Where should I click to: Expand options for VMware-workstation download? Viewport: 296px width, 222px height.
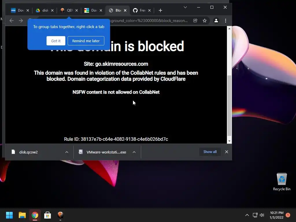pos(134,152)
